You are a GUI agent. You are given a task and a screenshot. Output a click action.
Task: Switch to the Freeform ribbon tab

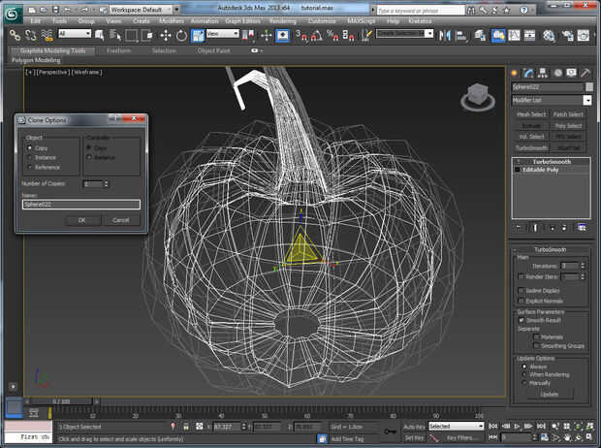point(118,50)
